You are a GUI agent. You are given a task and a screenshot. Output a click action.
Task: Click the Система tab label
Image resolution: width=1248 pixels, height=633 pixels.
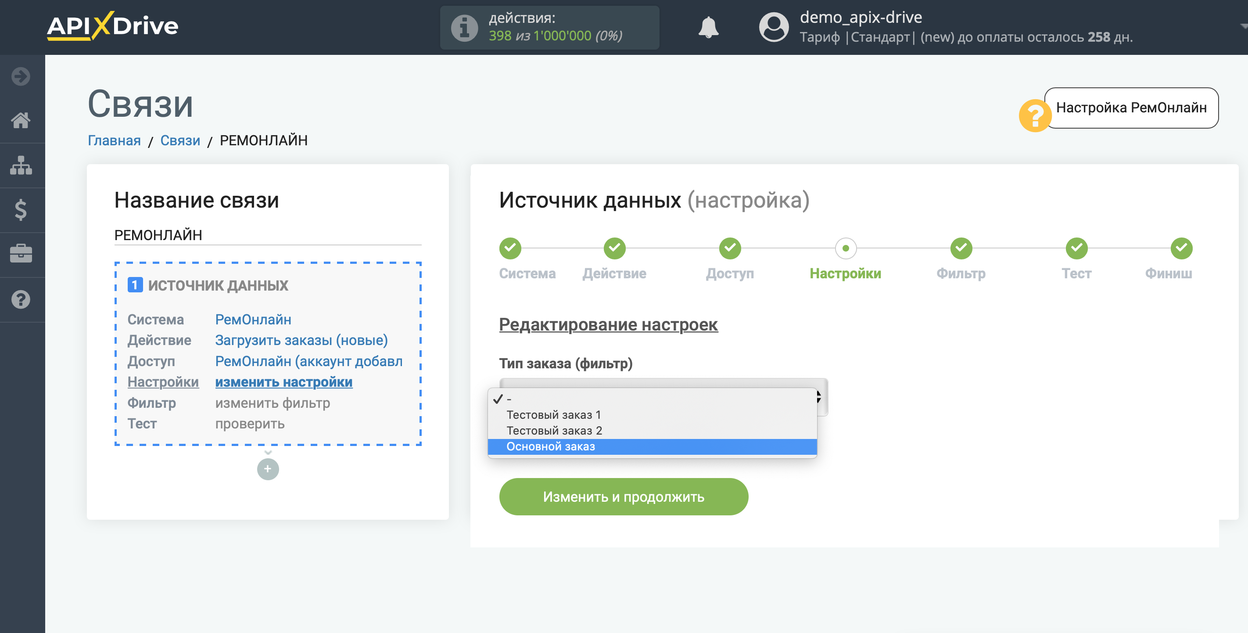tap(527, 273)
